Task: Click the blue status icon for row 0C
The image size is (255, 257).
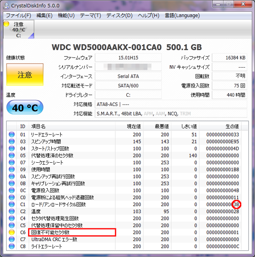Action: pyautogui.click(x=12, y=190)
